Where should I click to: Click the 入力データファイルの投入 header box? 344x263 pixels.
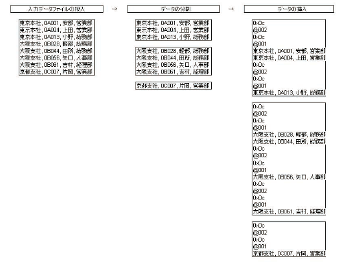point(57,9)
